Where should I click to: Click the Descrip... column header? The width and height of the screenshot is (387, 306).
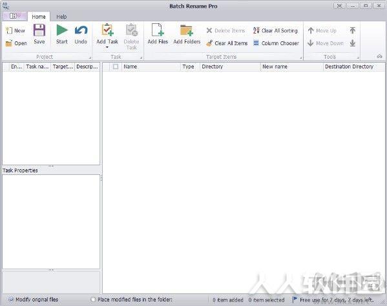tap(87, 66)
